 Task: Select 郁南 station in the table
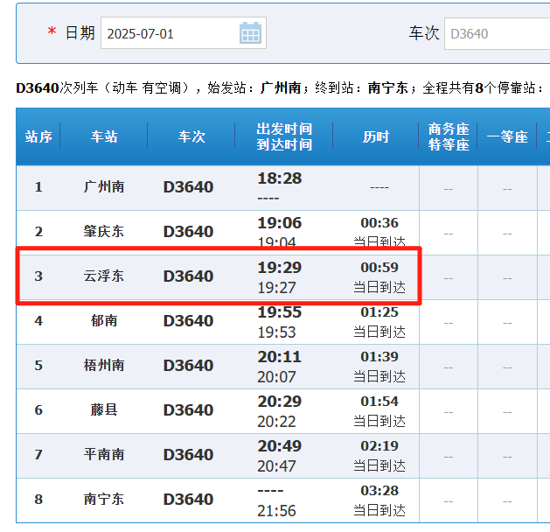click(104, 321)
